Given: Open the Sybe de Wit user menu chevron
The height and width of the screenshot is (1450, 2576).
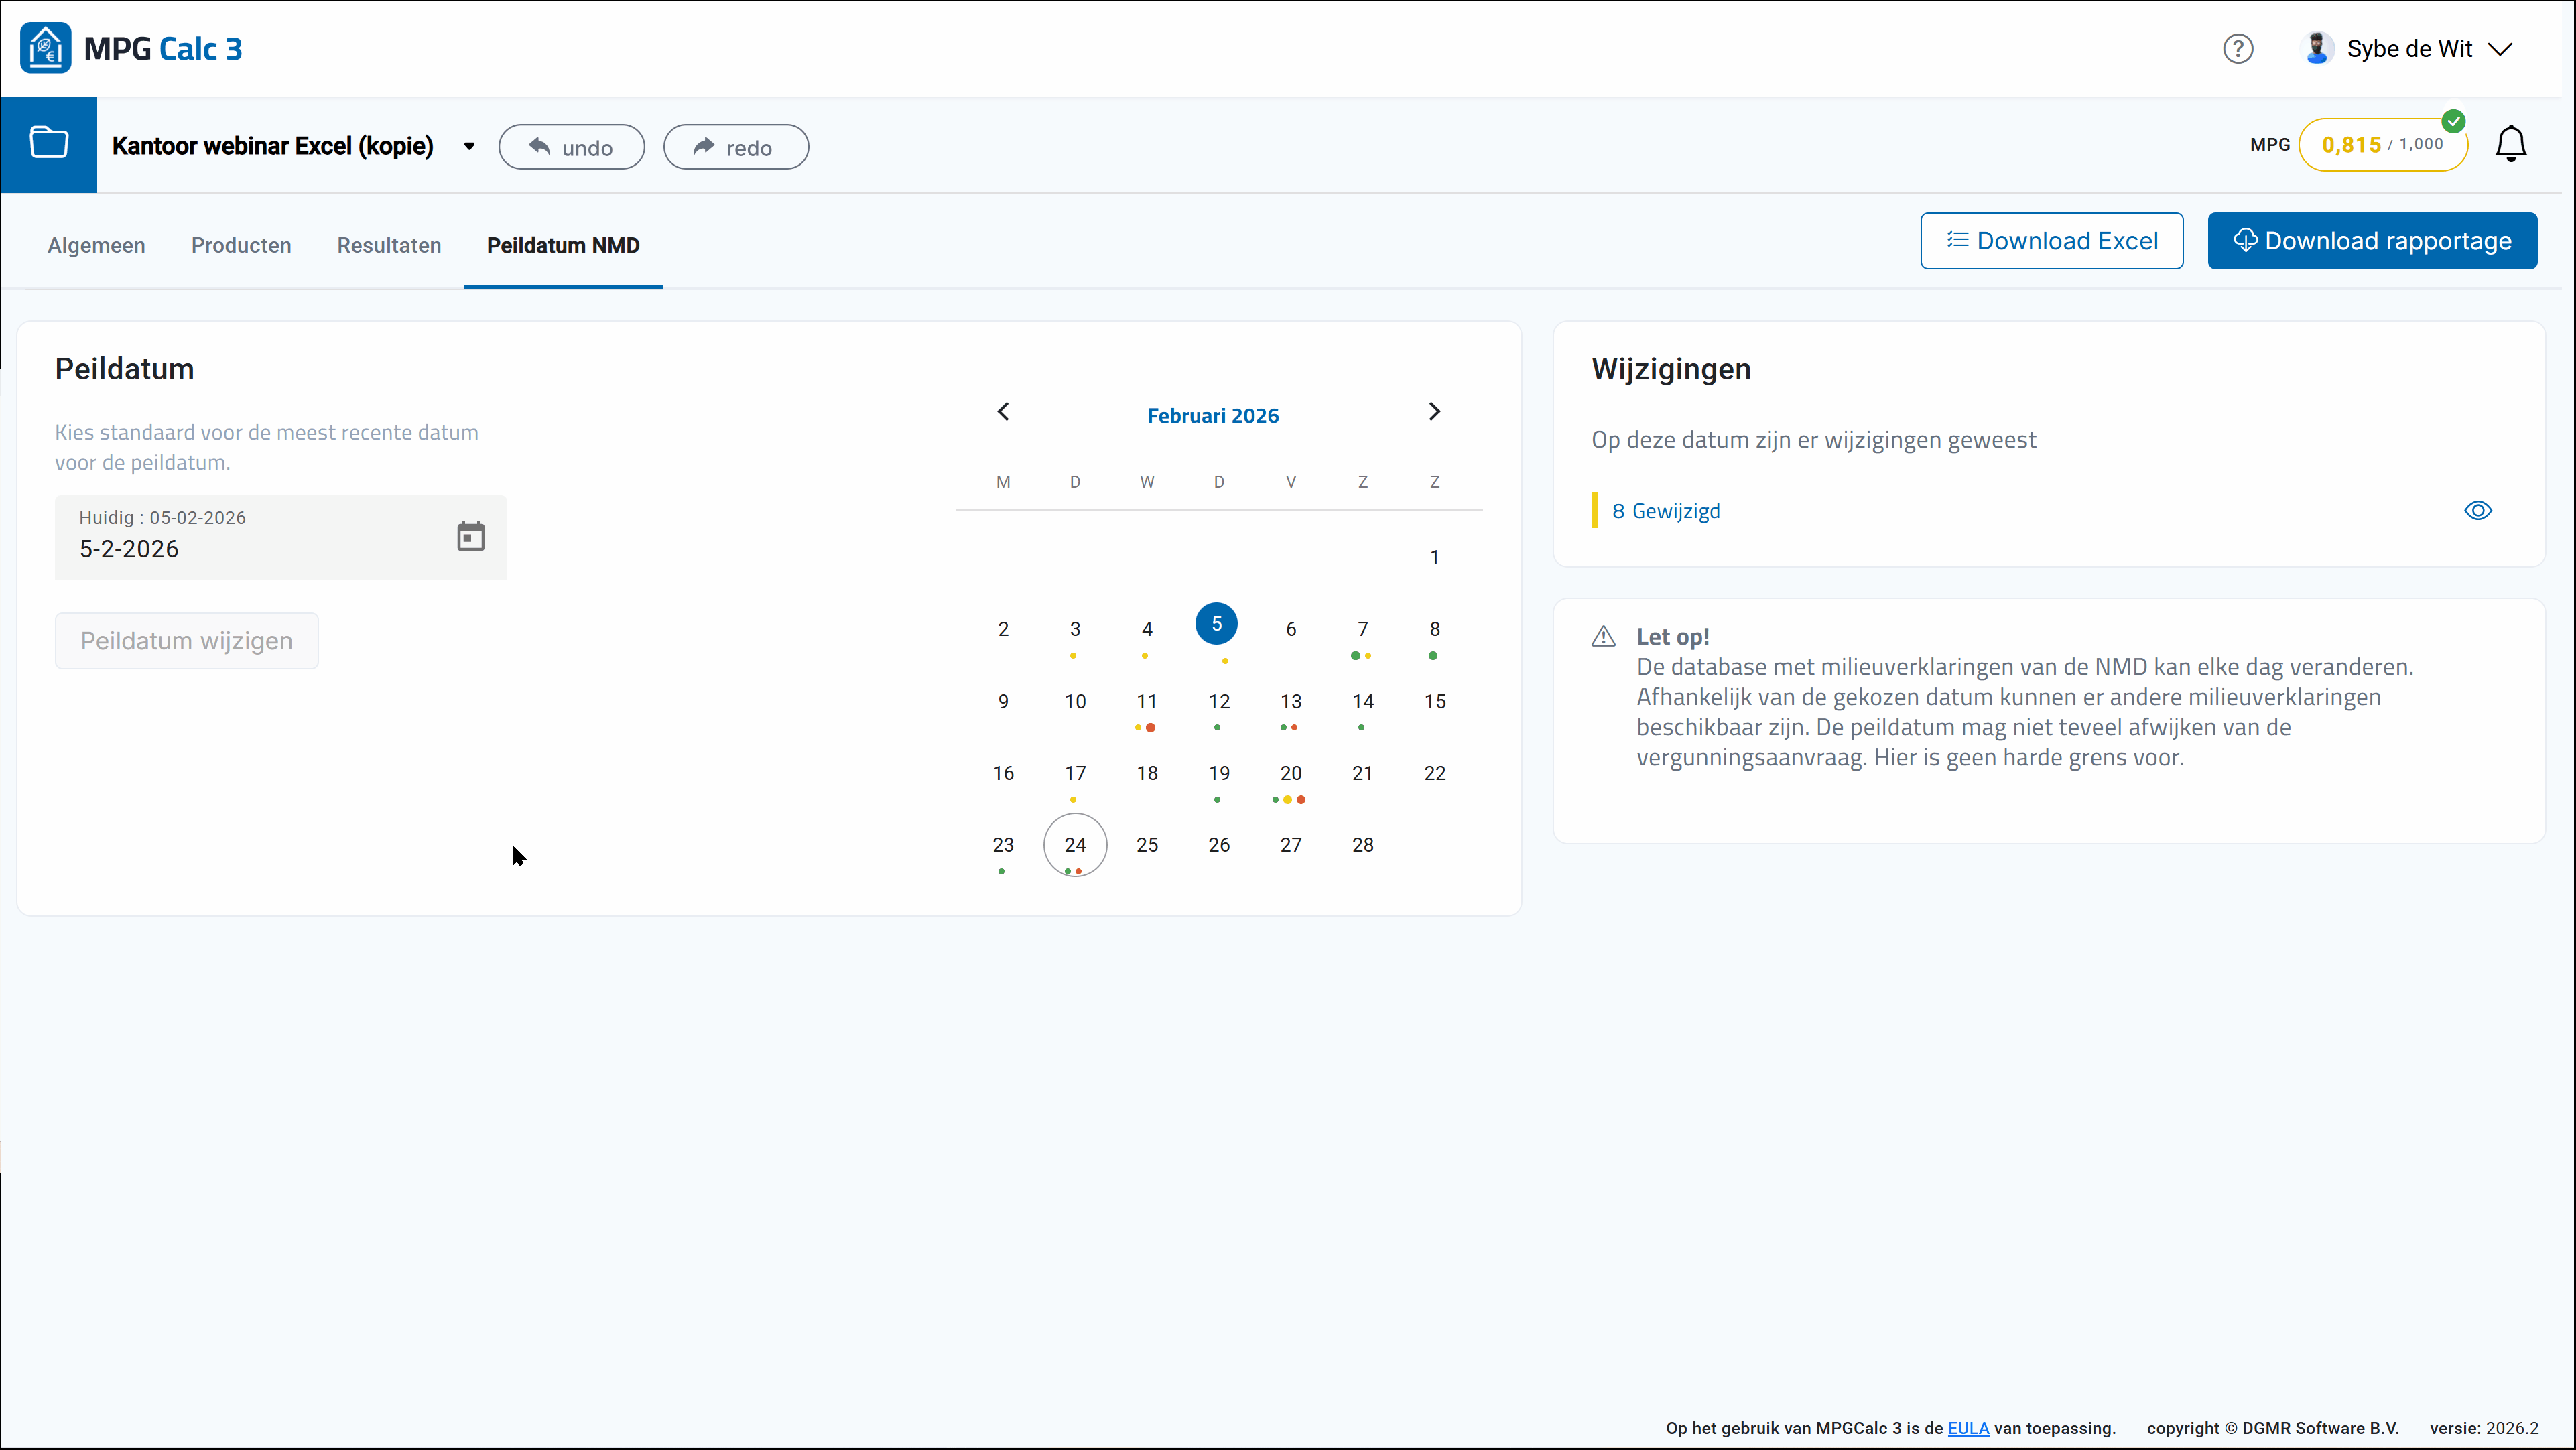Looking at the screenshot, I should coord(2500,49).
